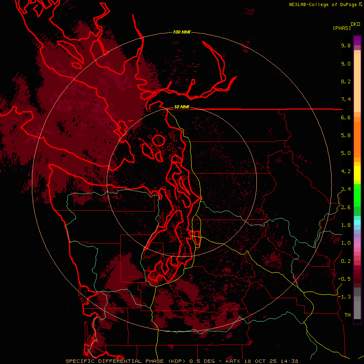The width and height of the screenshot is (364, 364).
Task: Click the KDP product caption at bottom
Action: pos(182,361)
